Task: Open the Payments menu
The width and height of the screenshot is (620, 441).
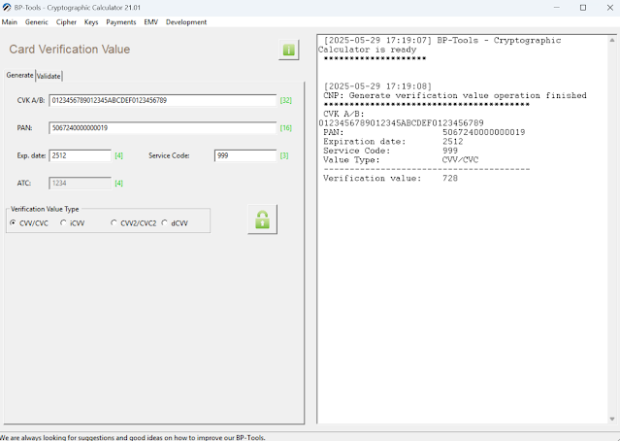Action: [121, 22]
